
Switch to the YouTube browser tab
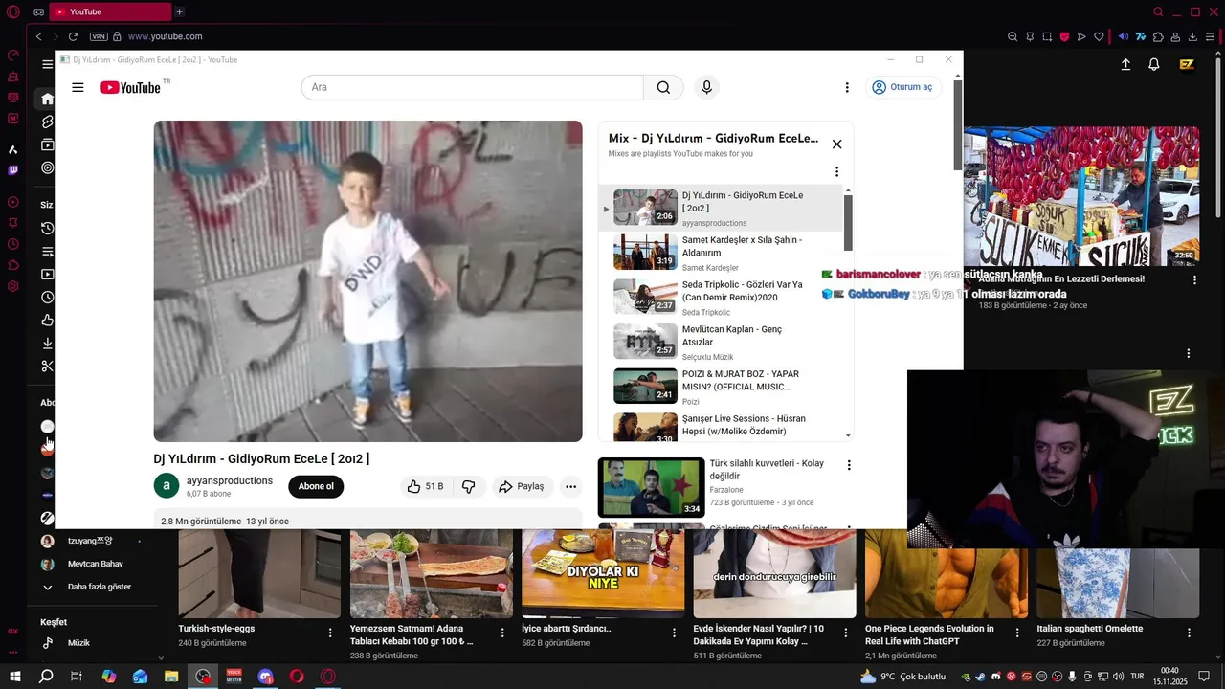tap(110, 11)
